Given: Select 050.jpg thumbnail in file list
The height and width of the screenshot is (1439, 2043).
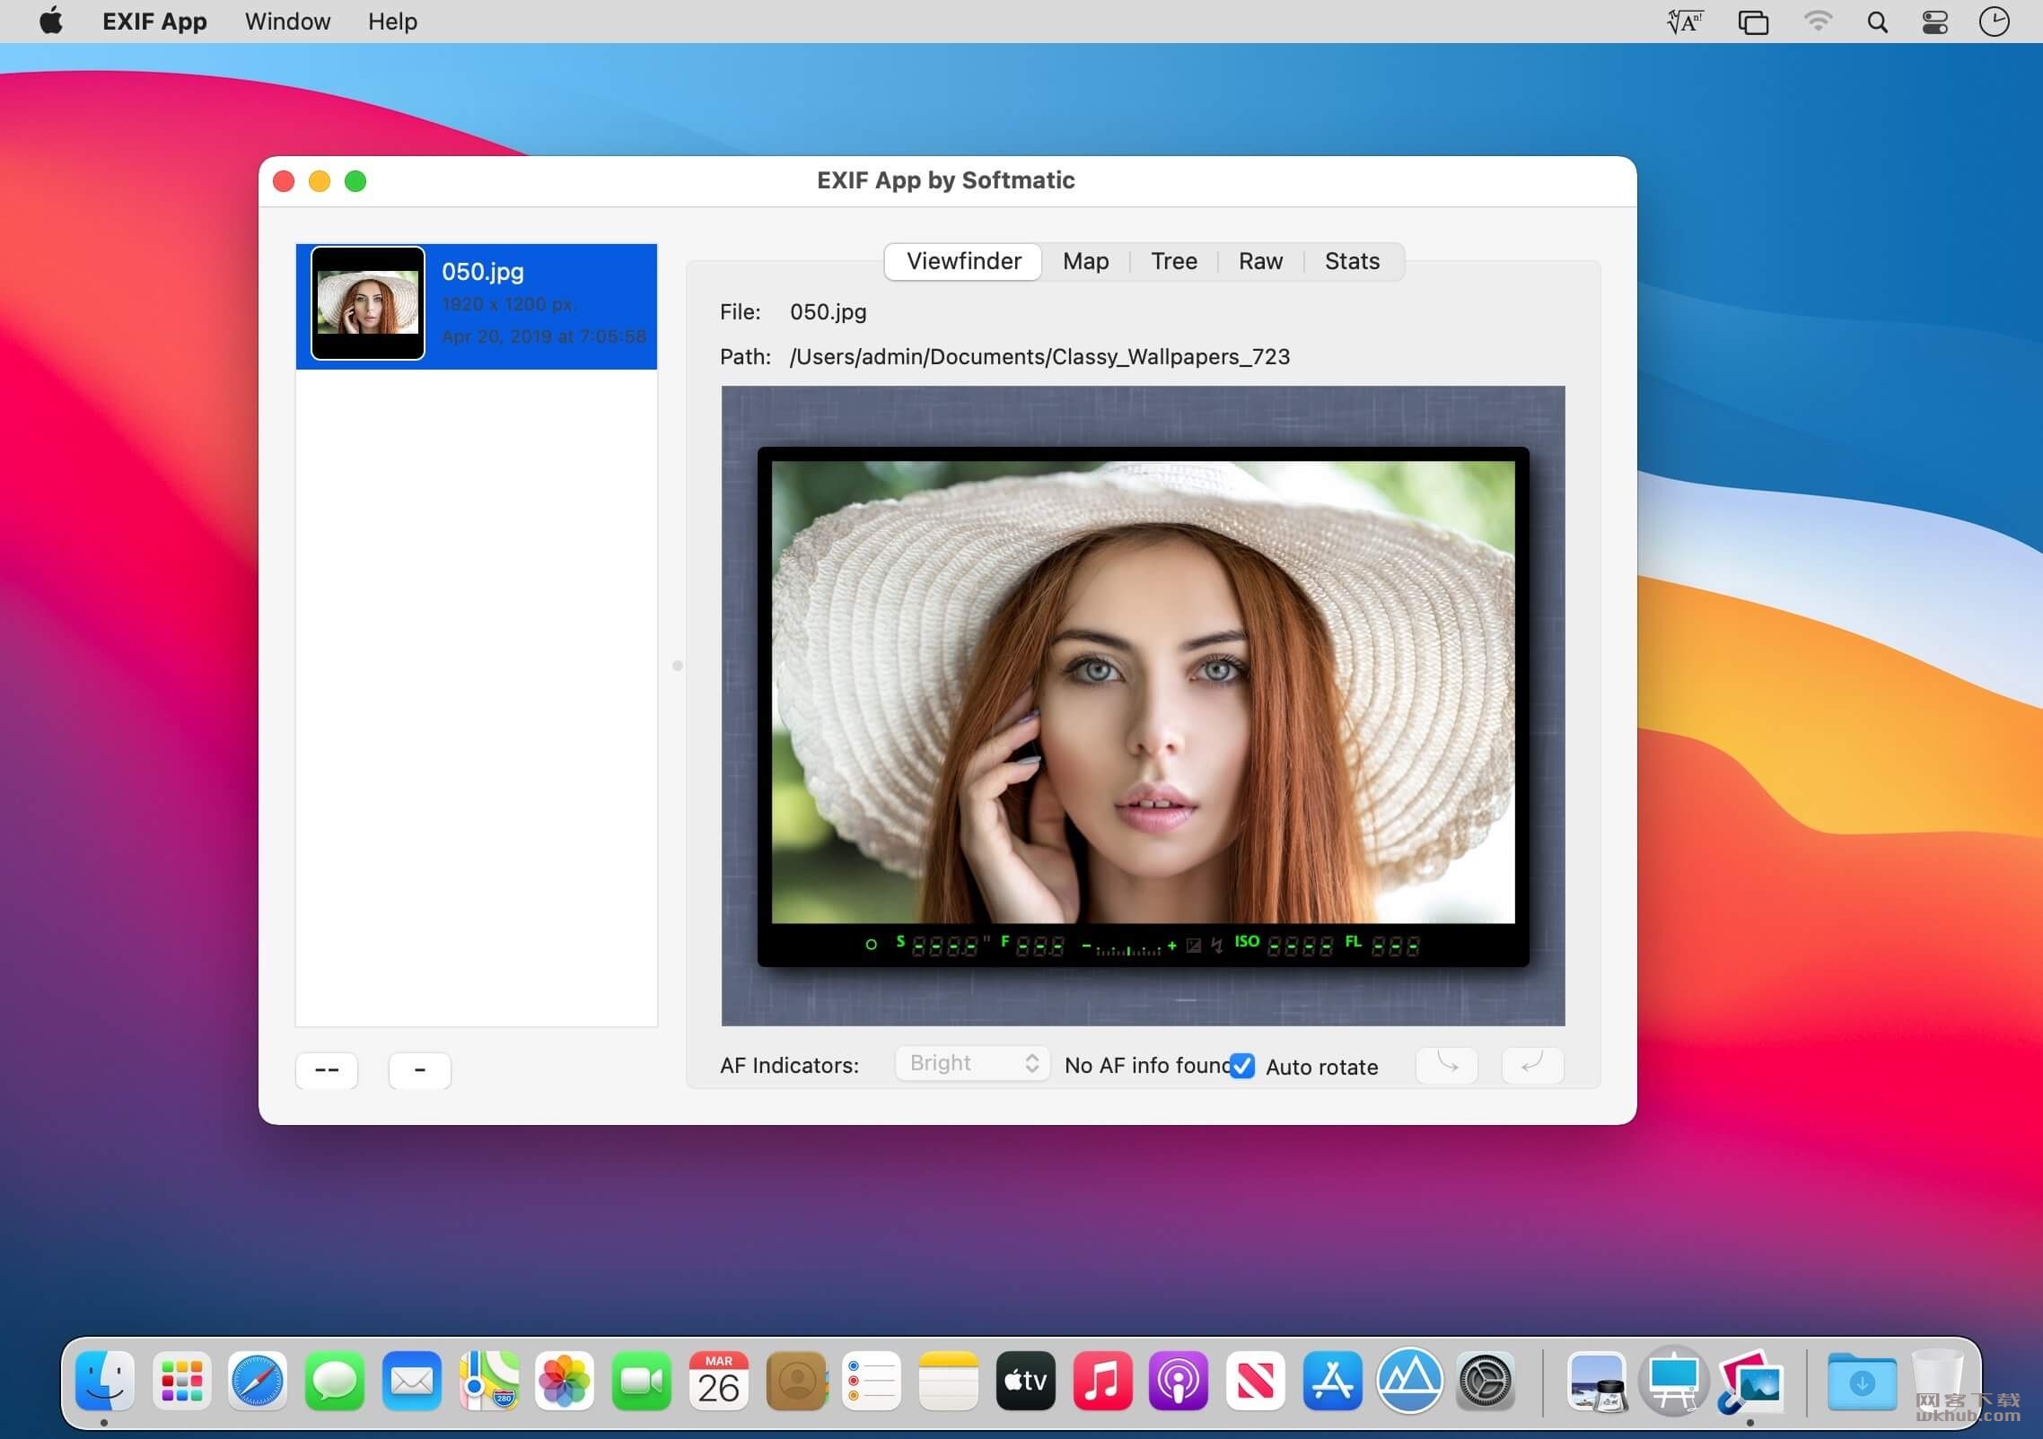Looking at the screenshot, I should [368, 303].
